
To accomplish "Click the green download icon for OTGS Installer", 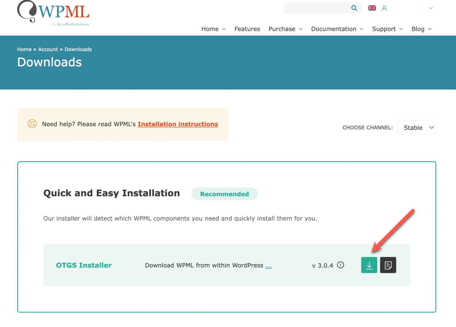I will (369, 265).
